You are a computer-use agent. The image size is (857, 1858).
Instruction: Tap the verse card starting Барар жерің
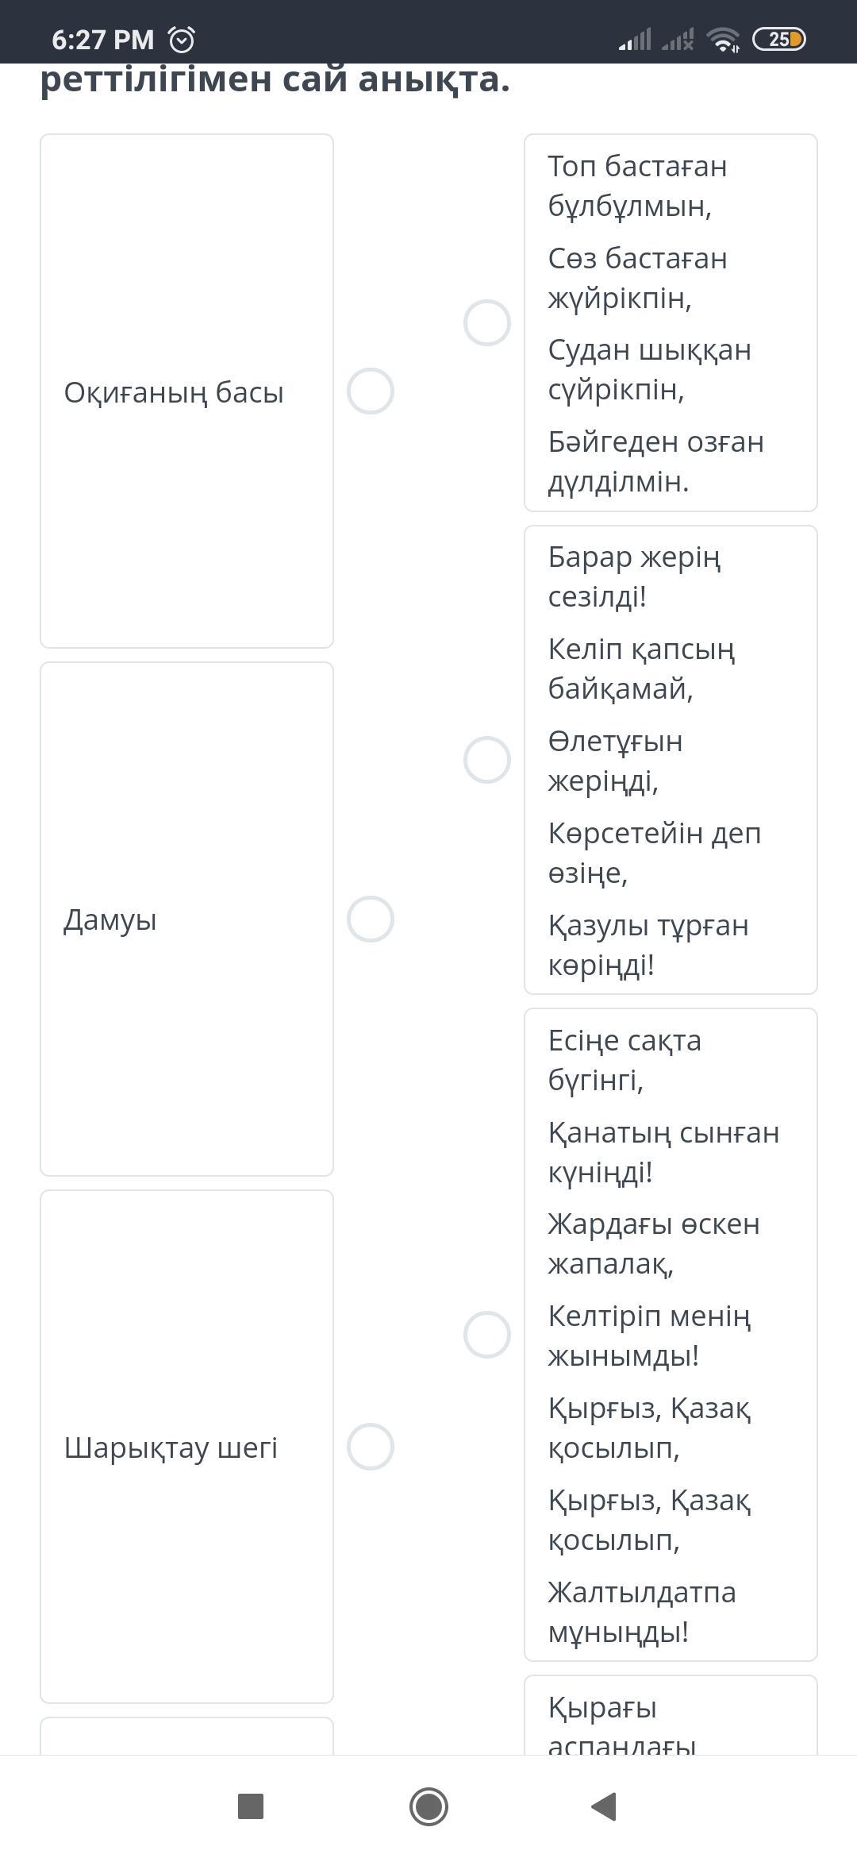pyautogui.click(x=671, y=760)
